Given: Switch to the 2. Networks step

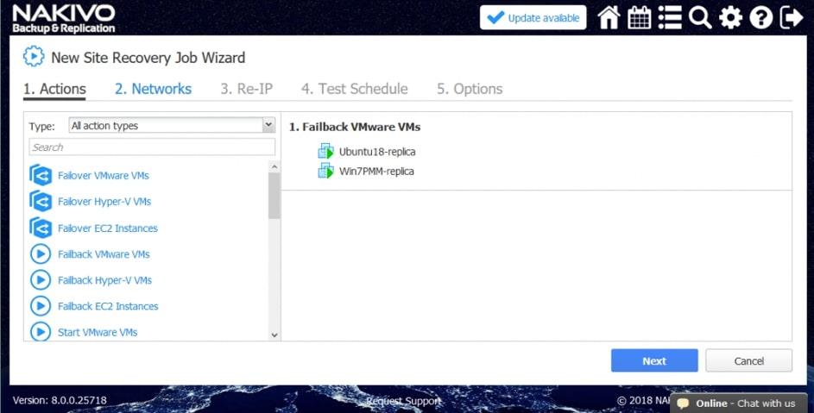Looking at the screenshot, I should pyautogui.click(x=153, y=89).
